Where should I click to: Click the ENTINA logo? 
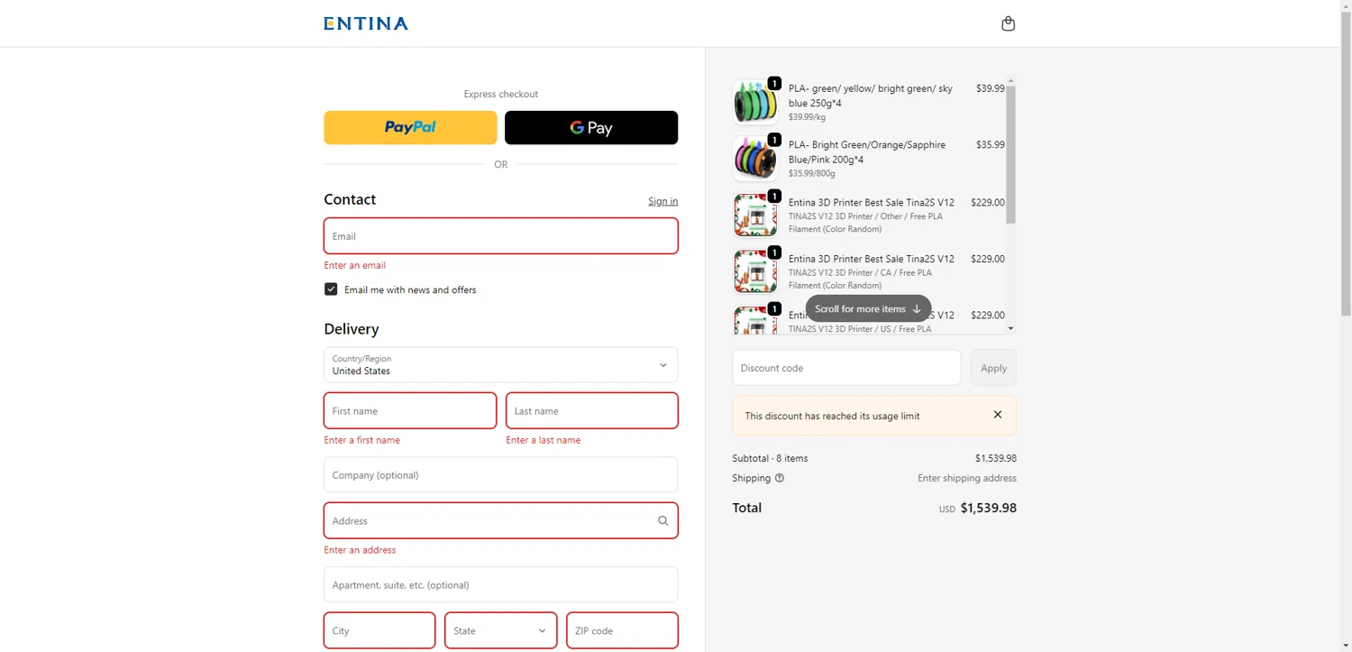point(366,23)
